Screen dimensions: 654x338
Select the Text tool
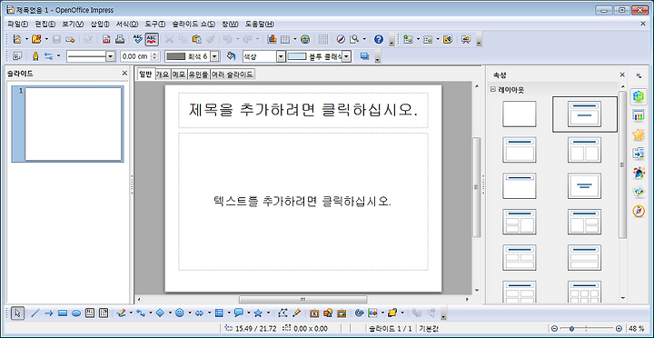[x=90, y=313]
